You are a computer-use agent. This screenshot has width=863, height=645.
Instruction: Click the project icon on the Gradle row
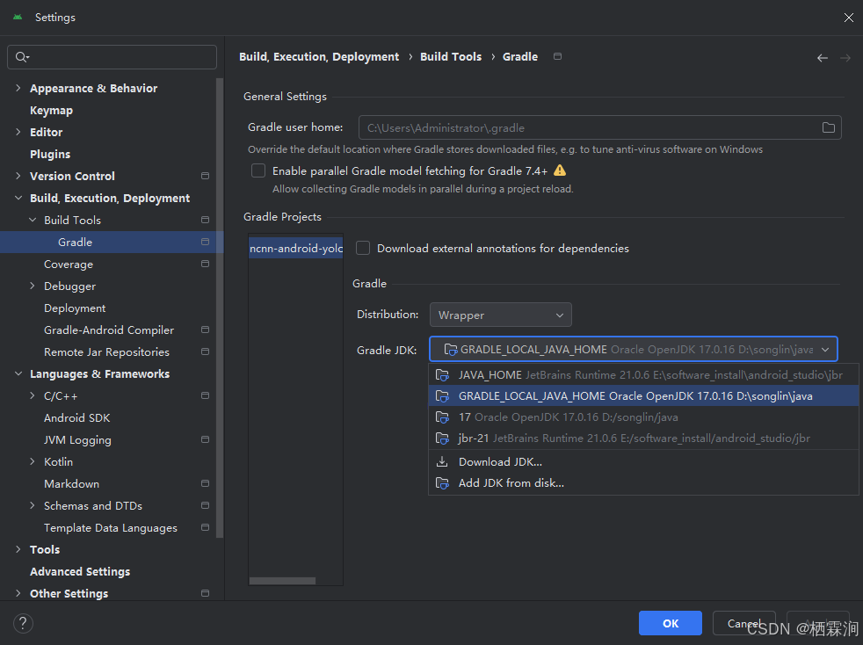pos(206,242)
